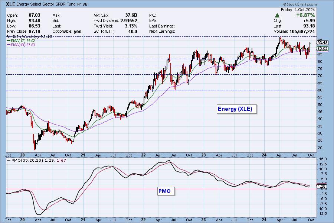Click the -7.5 PMO axis label
The image size is (334, 223).
point(323,204)
